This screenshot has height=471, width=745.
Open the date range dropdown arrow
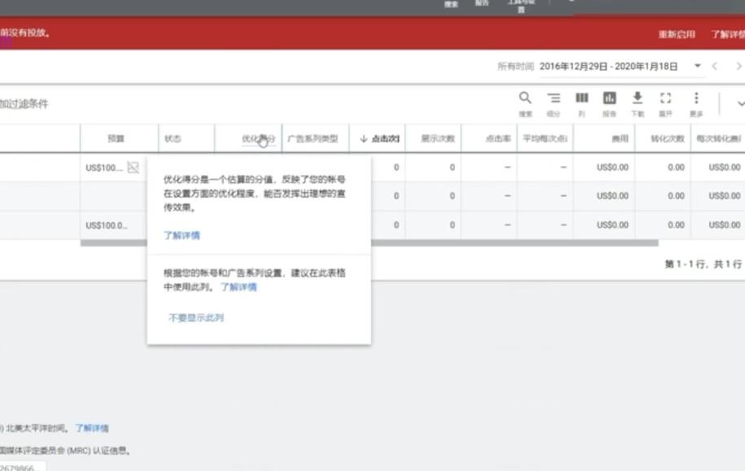[698, 66]
